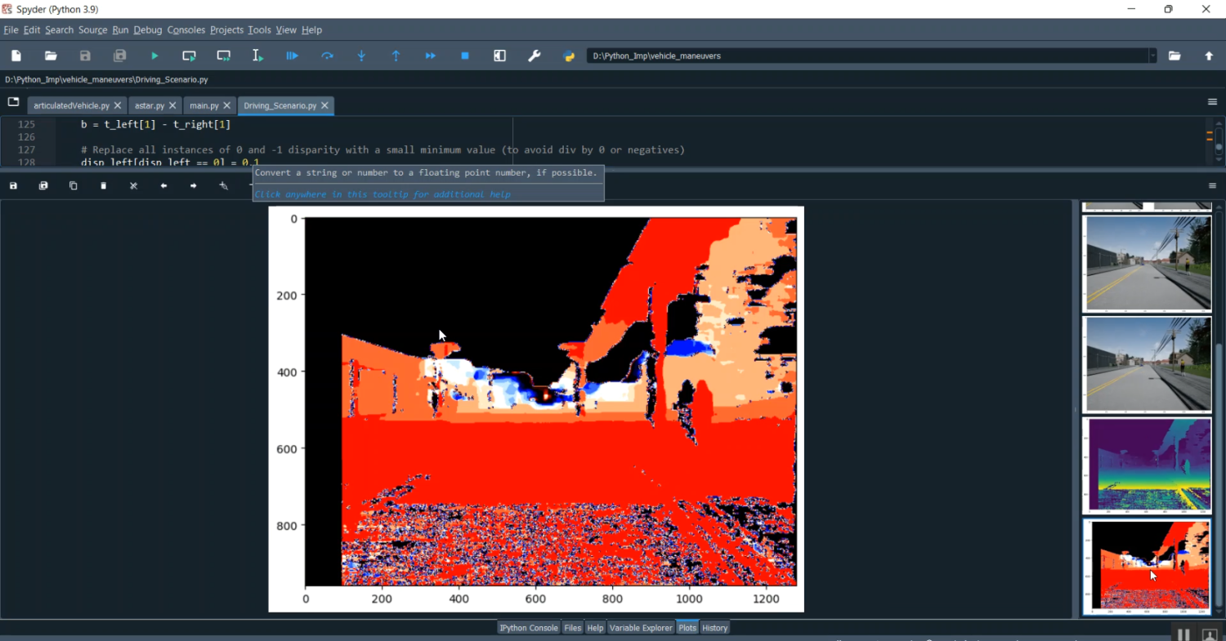Image resolution: width=1226 pixels, height=641 pixels.
Task: Step over the current debug line
Action: coord(327,56)
